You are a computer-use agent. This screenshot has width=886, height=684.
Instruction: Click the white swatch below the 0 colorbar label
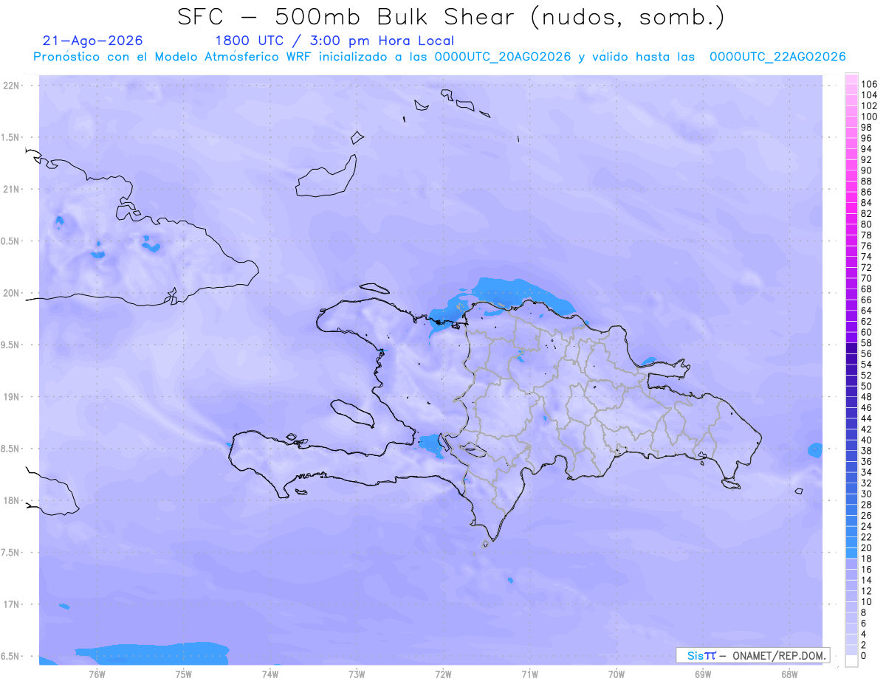851,661
